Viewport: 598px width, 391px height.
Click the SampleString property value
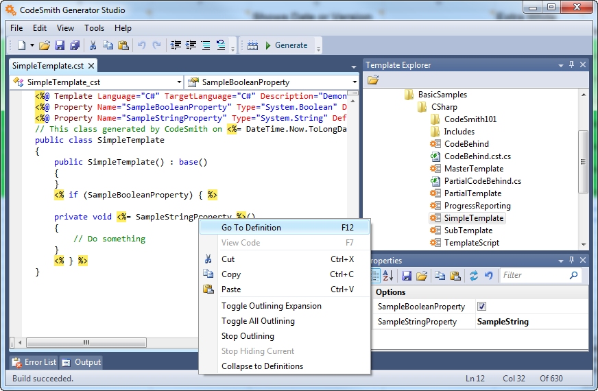(x=503, y=322)
